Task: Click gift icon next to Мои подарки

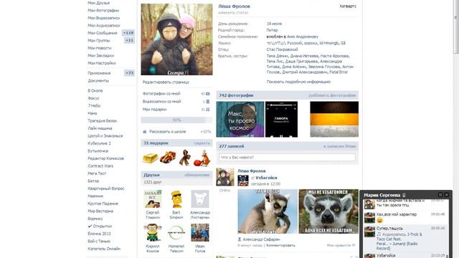Action: tap(208, 110)
